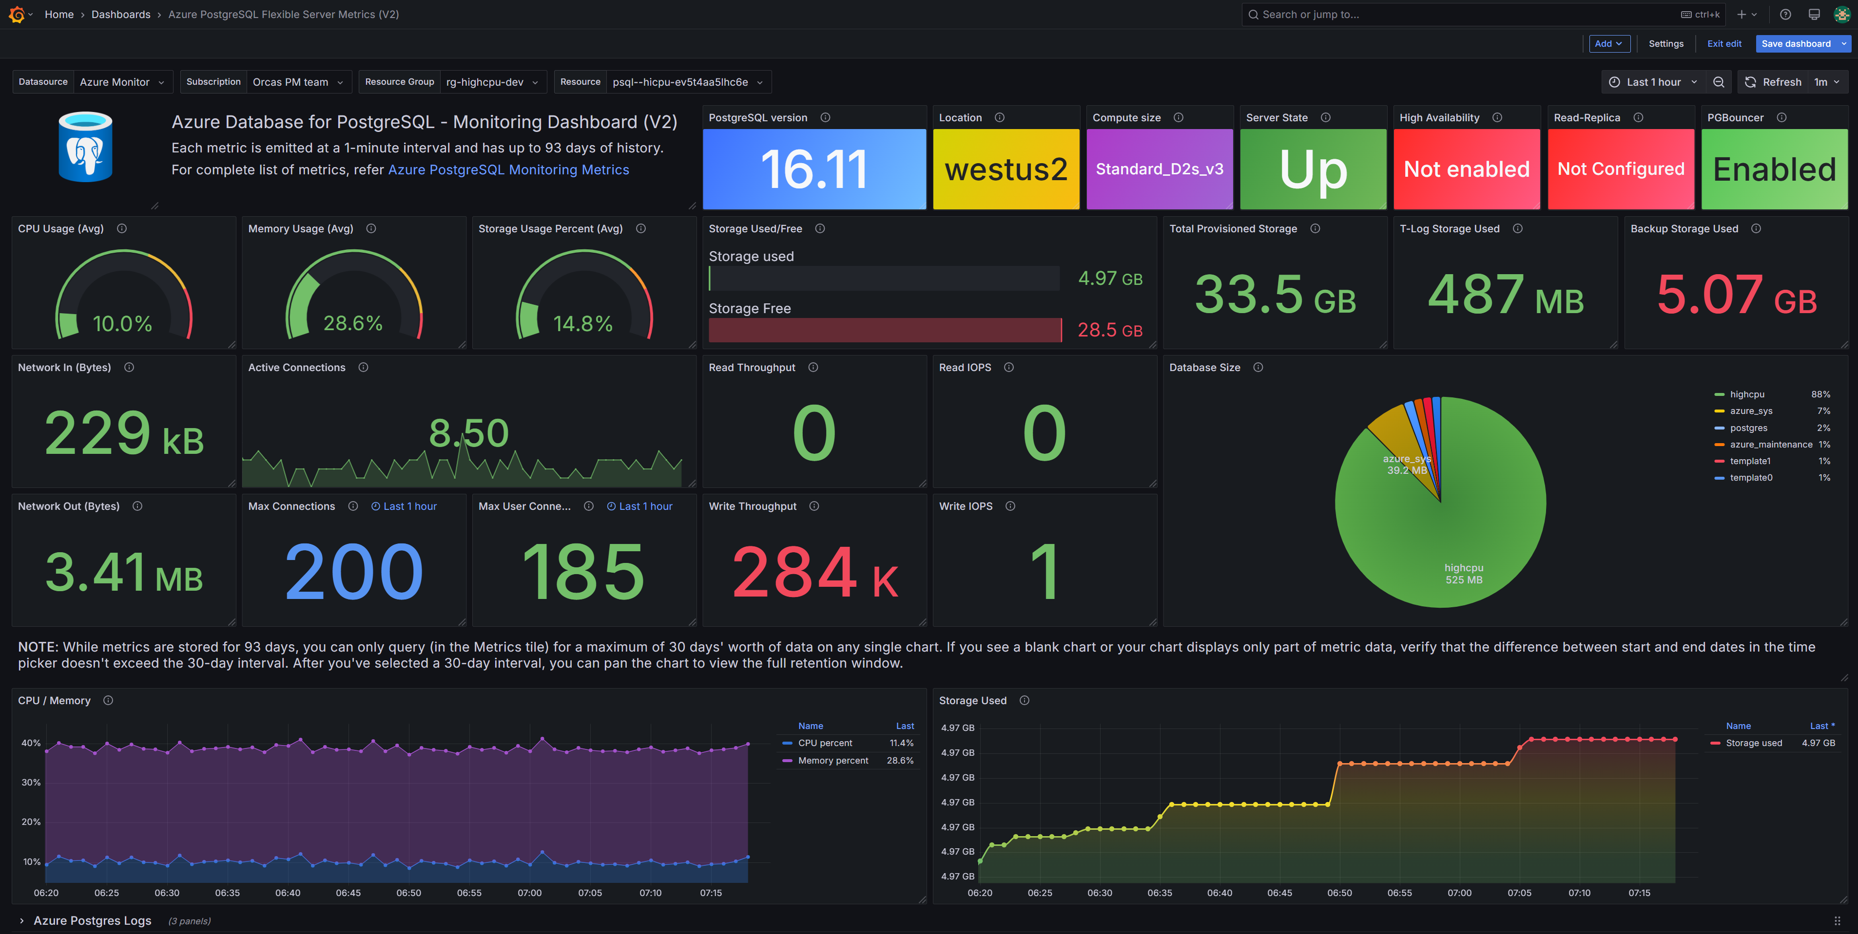This screenshot has width=1858, height=934.
Task: Click the news monitor icon in header
Action: [x=1813, y=15]
